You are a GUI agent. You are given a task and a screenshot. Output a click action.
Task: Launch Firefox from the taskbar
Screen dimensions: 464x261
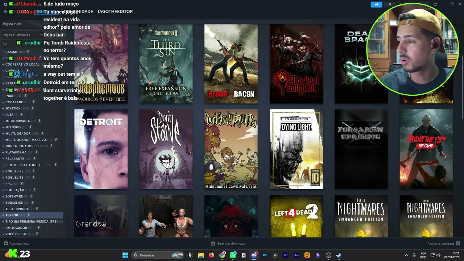coord(211,255)
